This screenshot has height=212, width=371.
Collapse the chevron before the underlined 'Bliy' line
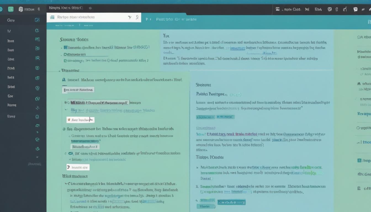[66, 110]
